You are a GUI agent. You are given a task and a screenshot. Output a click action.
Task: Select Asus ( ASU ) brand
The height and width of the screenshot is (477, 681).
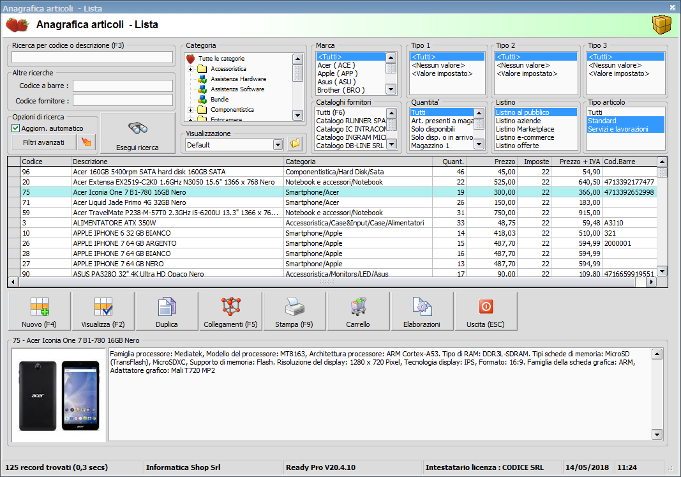[x=336, y=82]
